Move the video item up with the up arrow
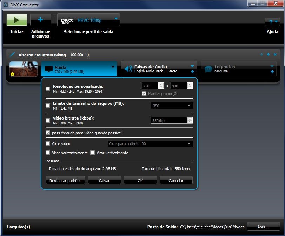This screenshot has width=285, height=236. [268, 54]
